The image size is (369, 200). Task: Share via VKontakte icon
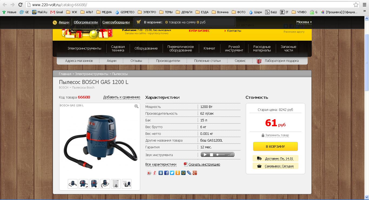click(161, 173)
